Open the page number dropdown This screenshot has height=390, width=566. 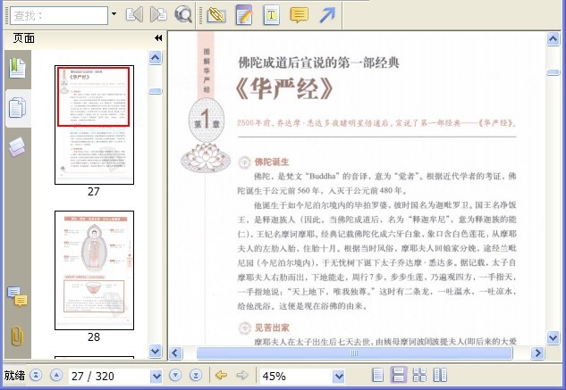click(156, 377)
